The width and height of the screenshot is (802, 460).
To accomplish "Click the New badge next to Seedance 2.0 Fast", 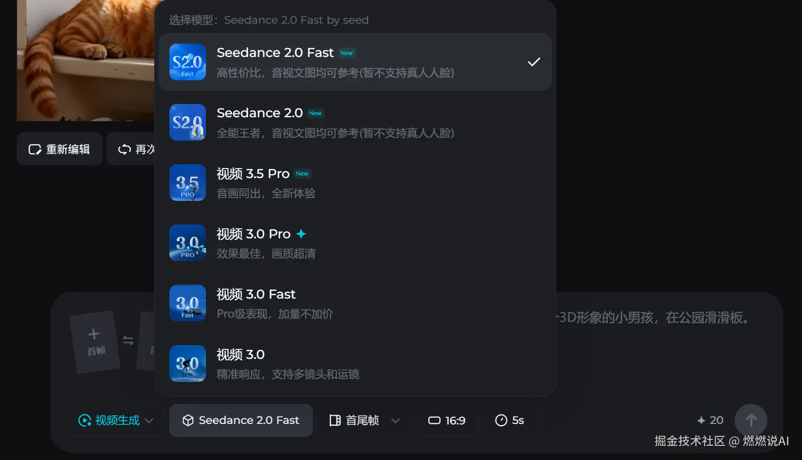I will click(x=347, y=53).
